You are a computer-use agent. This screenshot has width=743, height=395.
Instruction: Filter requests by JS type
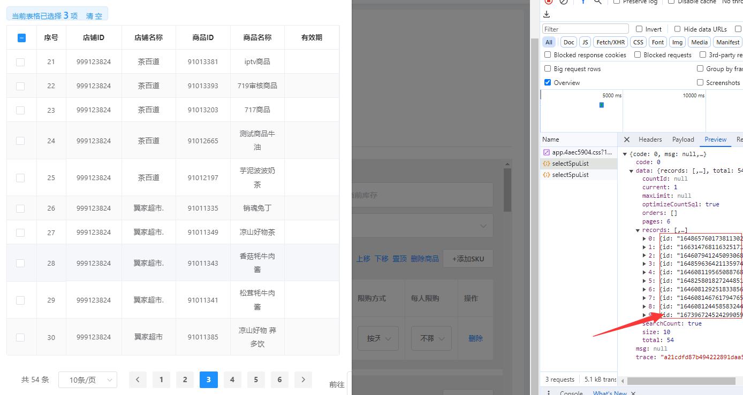click(585, 42)
